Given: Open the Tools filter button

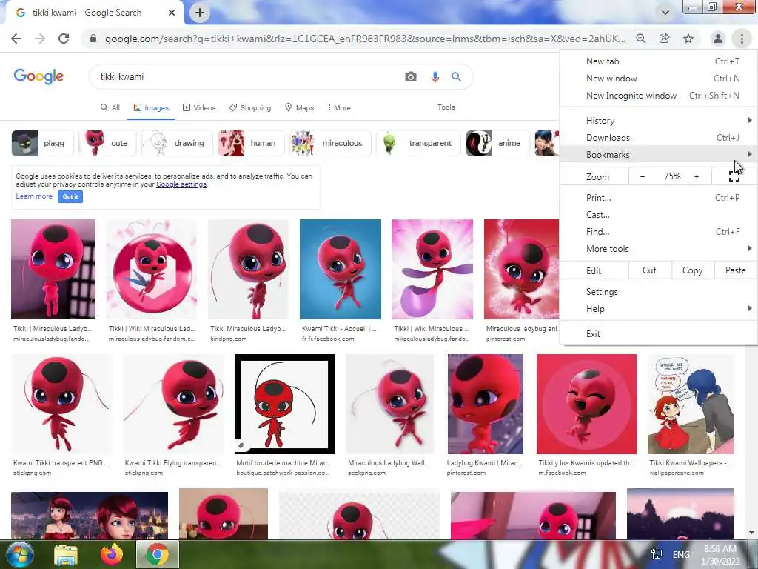Looking at the screenshot, I should pos(446,107).
